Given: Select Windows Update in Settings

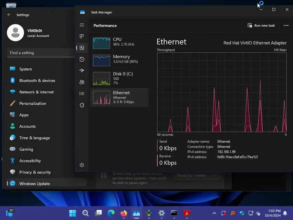Looking at the screenshot, I should (x=47, y=184).
